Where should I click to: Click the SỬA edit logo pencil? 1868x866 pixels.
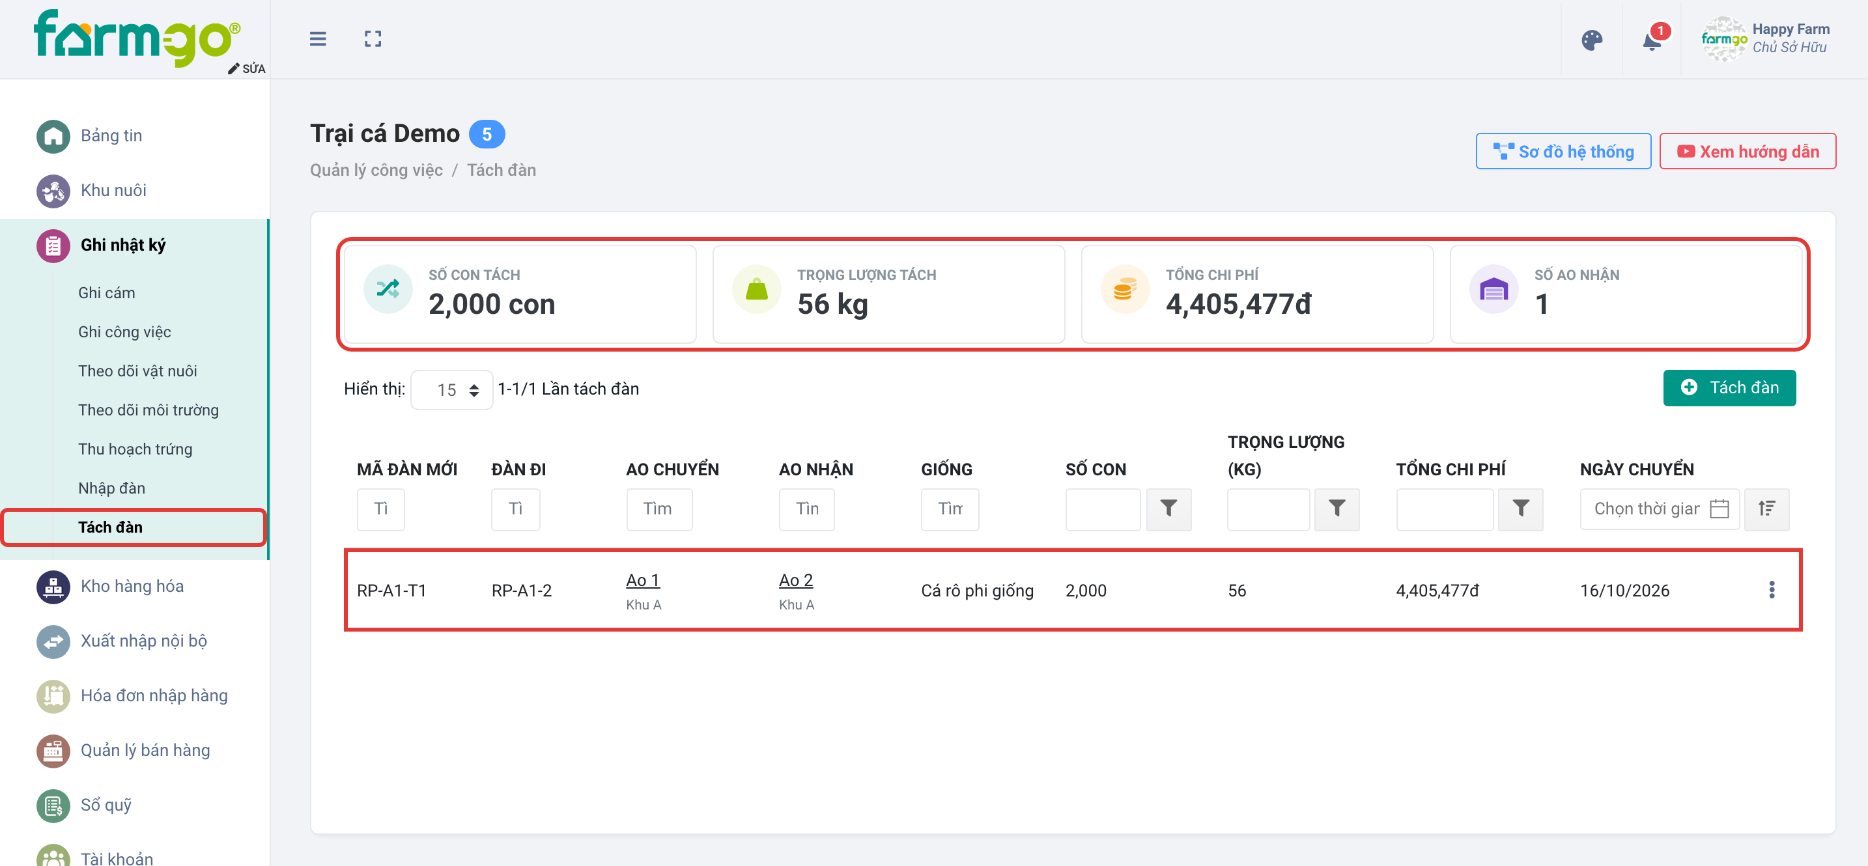(247, 69)
